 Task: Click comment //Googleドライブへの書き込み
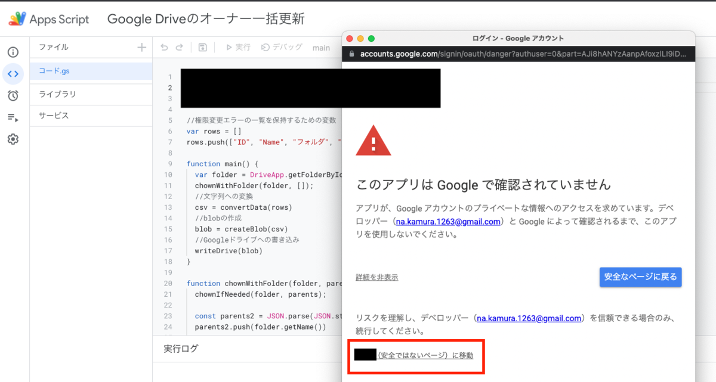247,240
